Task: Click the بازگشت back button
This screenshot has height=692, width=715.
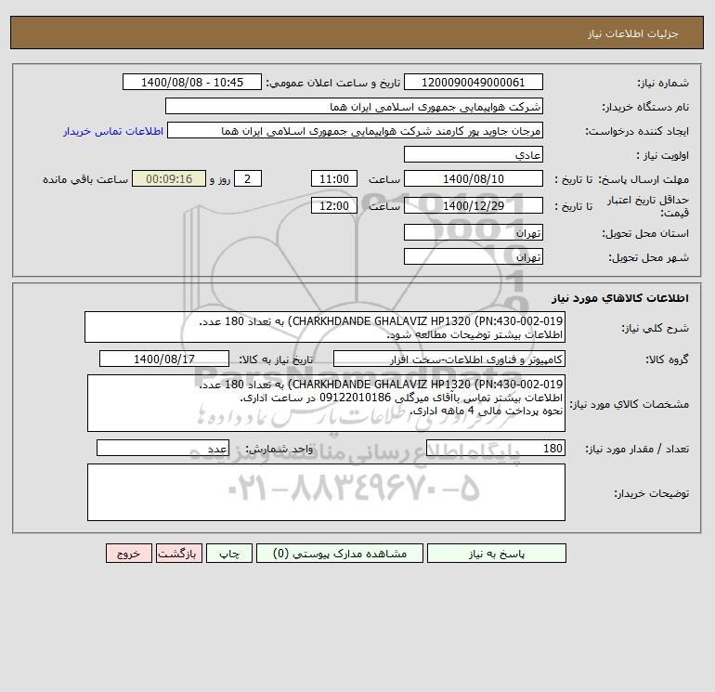Action: 178,554
